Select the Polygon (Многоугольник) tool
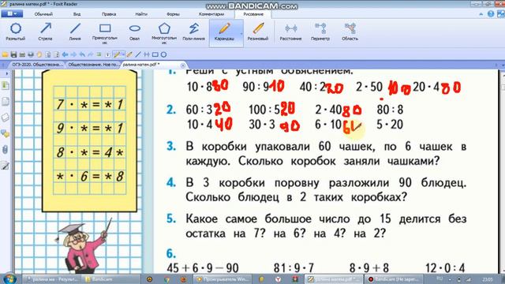This screenshot has width=505, height=284. (x=164, y=33)
